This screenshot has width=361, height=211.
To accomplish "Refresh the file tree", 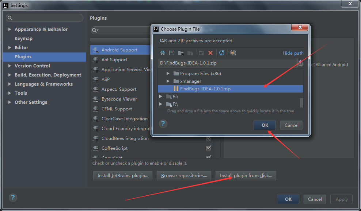I will 222,53.
